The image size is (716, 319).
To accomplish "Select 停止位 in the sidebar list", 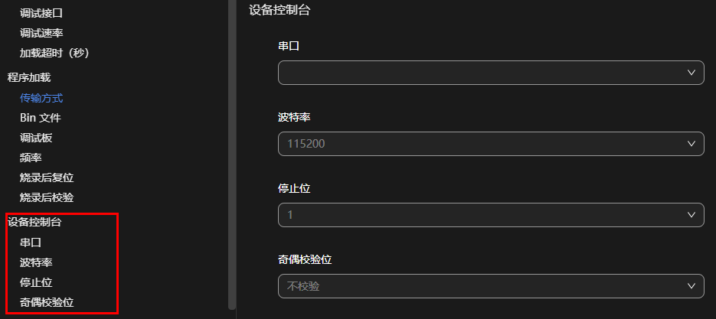I will click(36, 282).
